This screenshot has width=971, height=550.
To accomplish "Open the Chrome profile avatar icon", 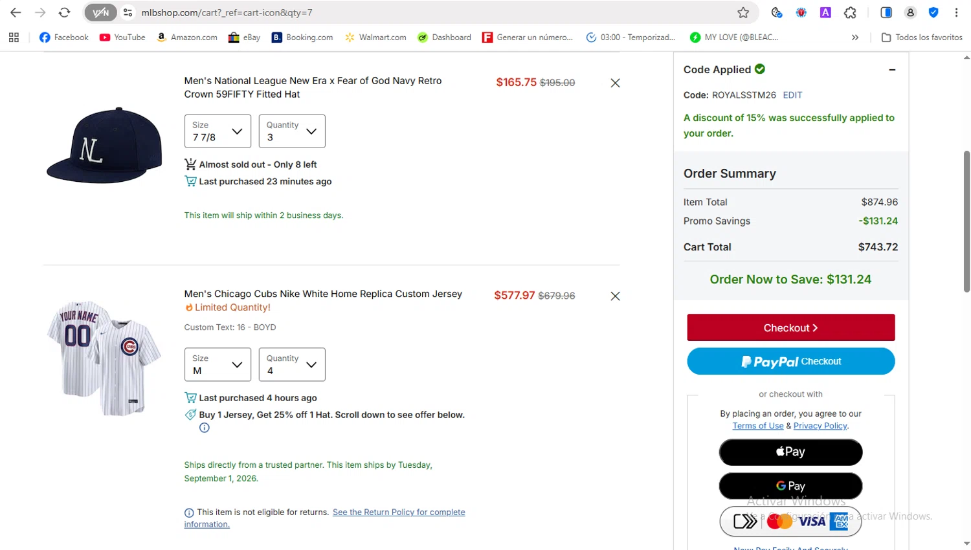I will [910, 12].
